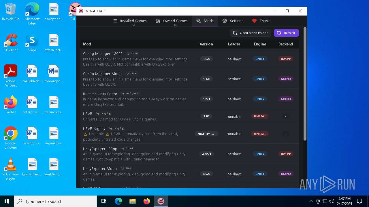The image size is (369, 207).
Task: Click UNREAL engine tag of UEVR row
Action: [260, 116]
